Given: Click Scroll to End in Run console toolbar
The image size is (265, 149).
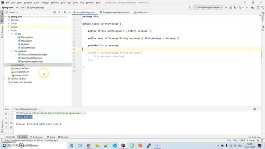Looking at the screenshot, I should (x=11, y=127).
